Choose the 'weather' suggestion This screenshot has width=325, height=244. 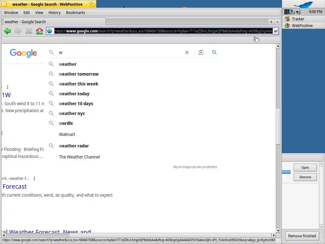click(133, 64)
